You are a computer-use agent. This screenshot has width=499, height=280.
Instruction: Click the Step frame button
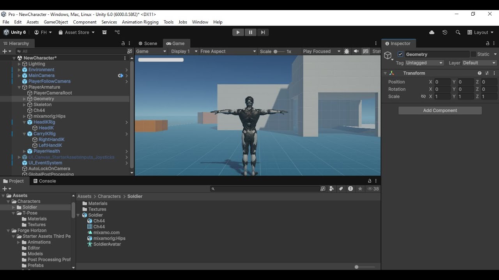coord(263,32)
